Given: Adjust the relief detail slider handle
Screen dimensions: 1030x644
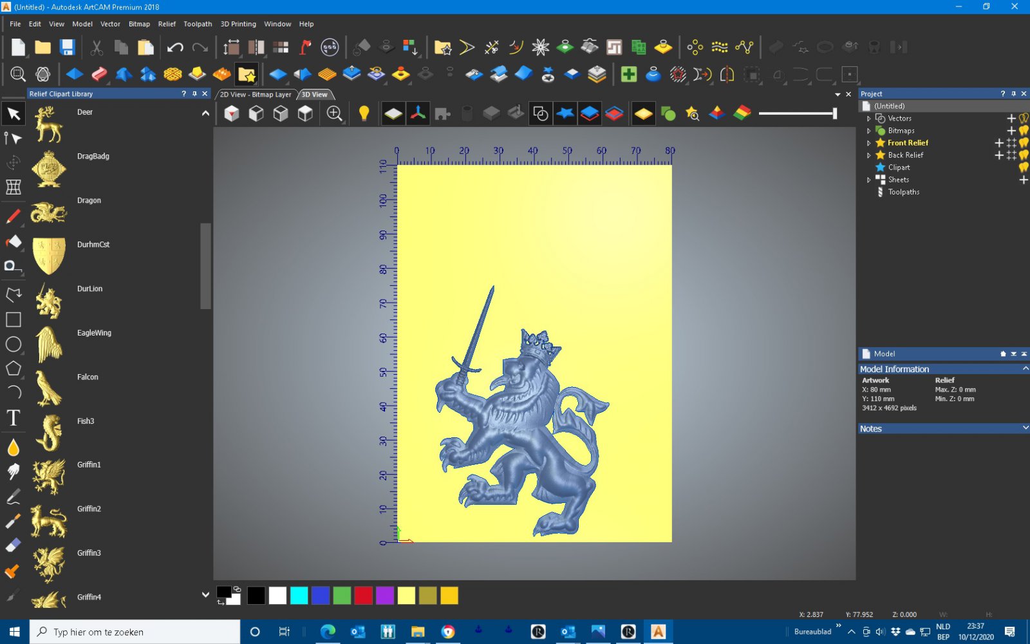Looking at the screenshot, I should (834, 113).
